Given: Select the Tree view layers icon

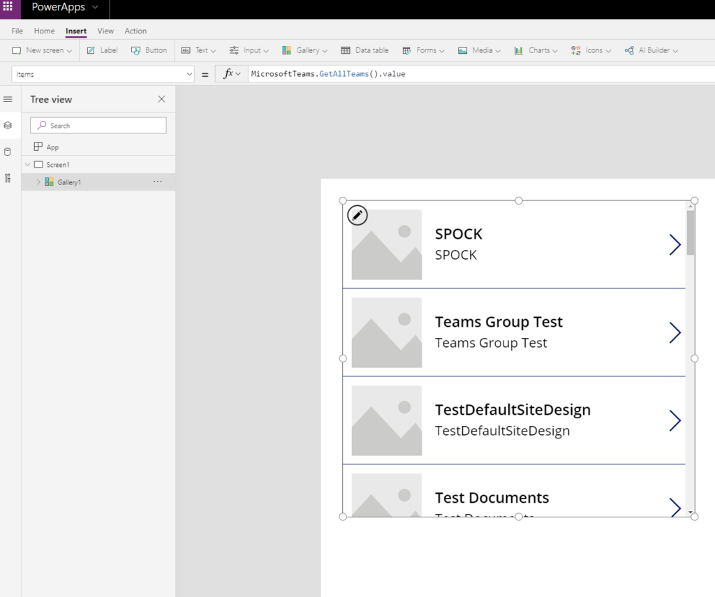Looking at the screenshot, I should [x=8, y=126].
